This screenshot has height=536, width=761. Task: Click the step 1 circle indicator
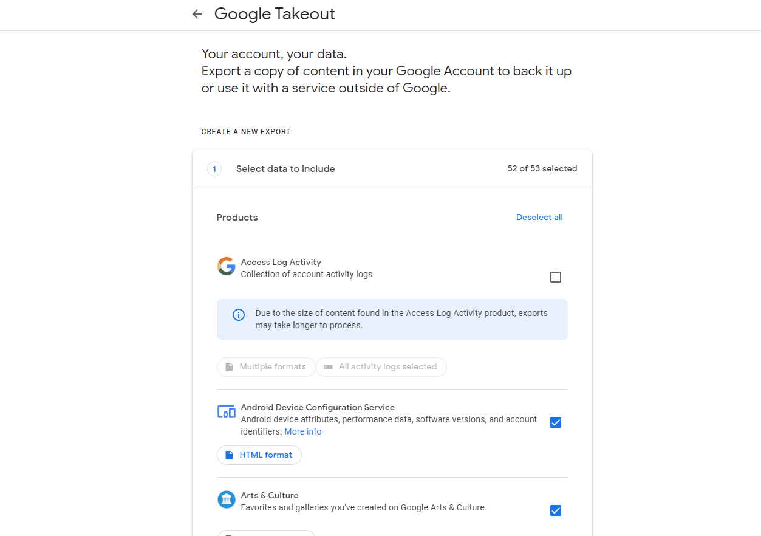click(214, 169)
